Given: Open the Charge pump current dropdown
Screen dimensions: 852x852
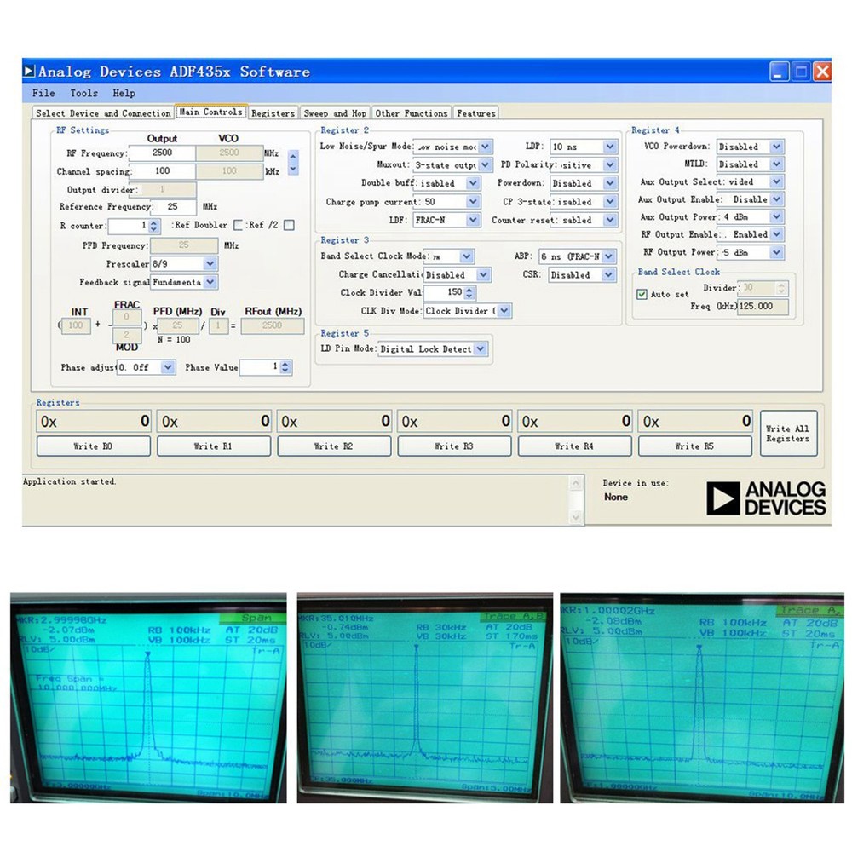Looking at the screenshot, I should point(473,202).
